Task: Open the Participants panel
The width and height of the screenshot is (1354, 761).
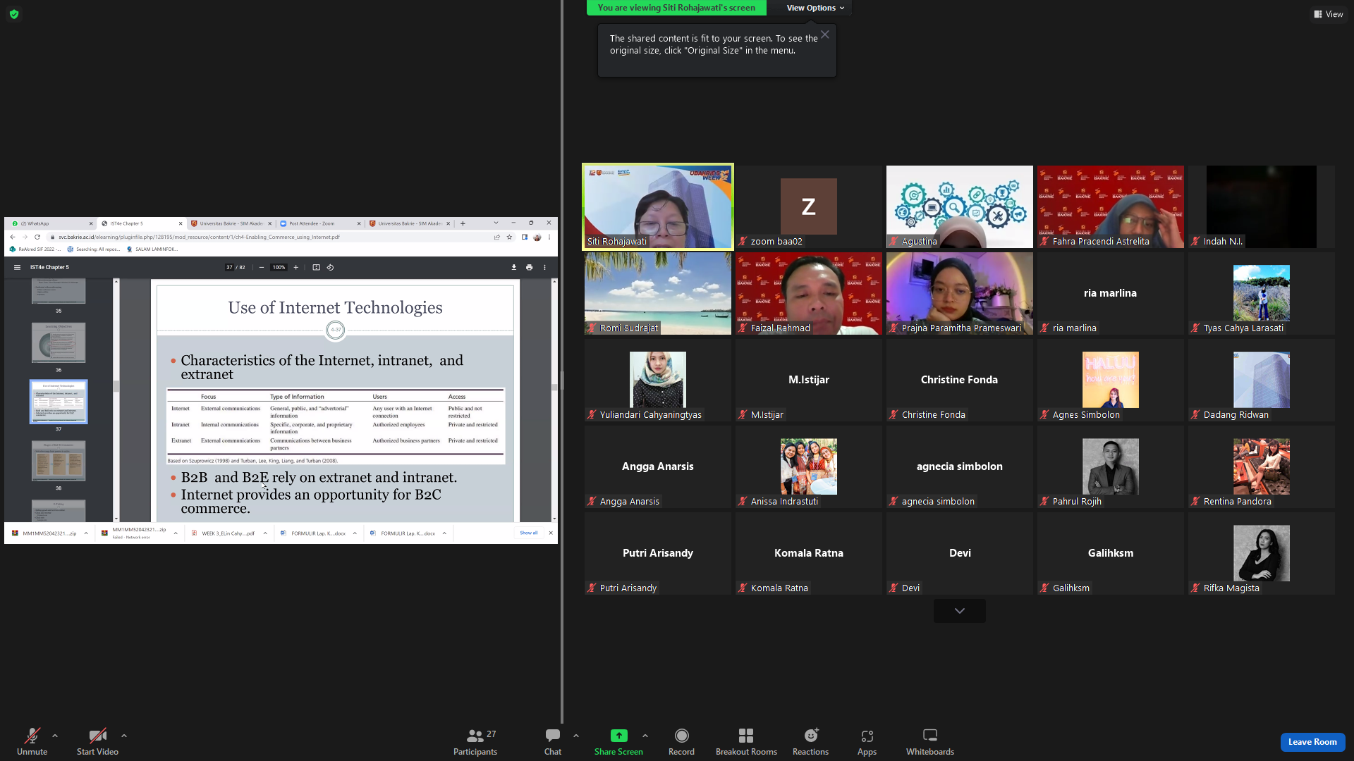Action: (x=475, y=742)
